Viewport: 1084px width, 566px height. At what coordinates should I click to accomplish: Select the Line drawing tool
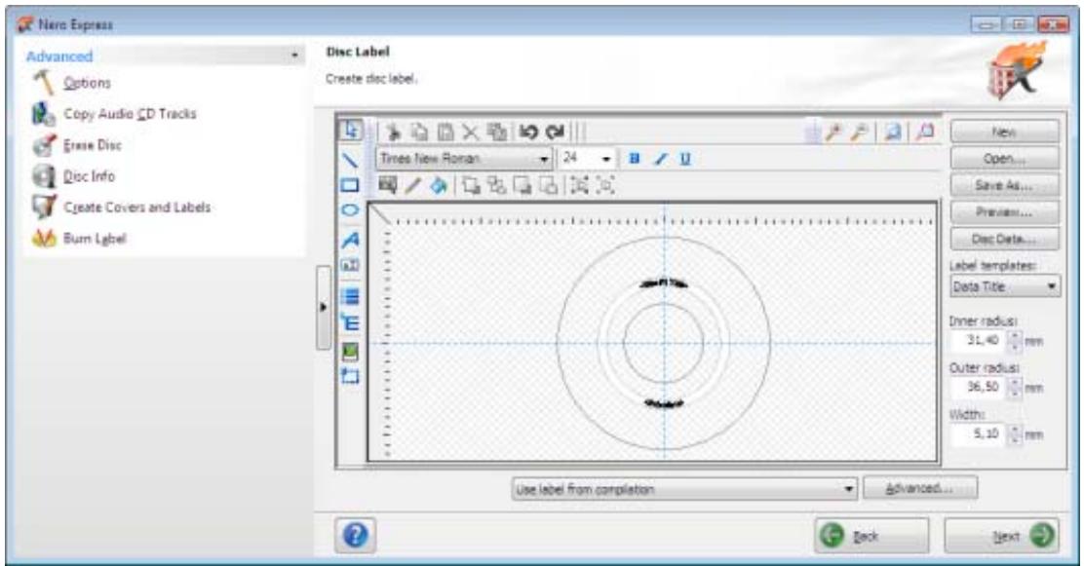[351, 160]
